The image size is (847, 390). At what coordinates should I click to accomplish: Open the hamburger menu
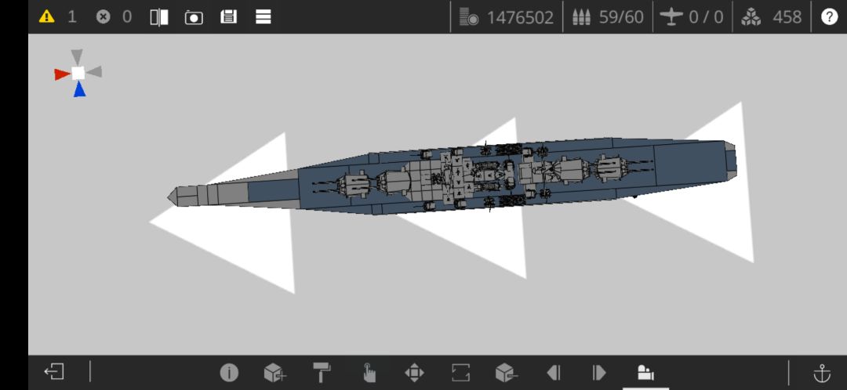click(x=263, y=16)
